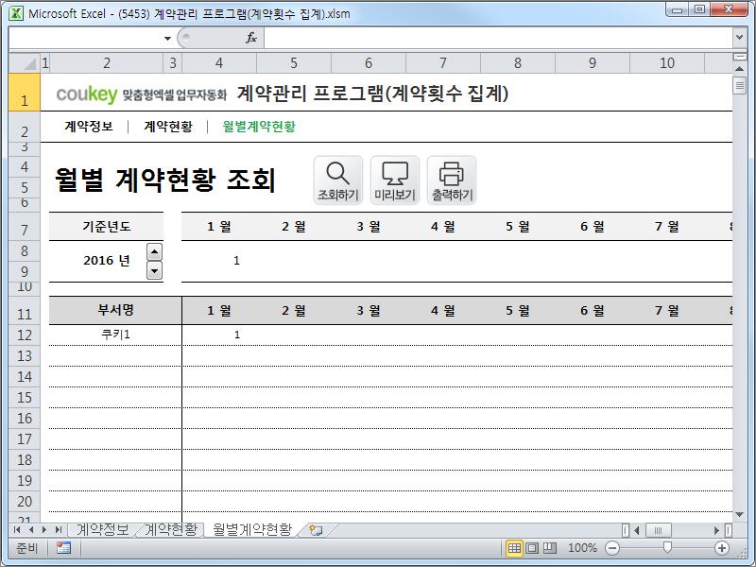Click the select-all corner triangle
The height and width of the screenshot is (567, 756).
pyautogui.click(x=25, y=62)
